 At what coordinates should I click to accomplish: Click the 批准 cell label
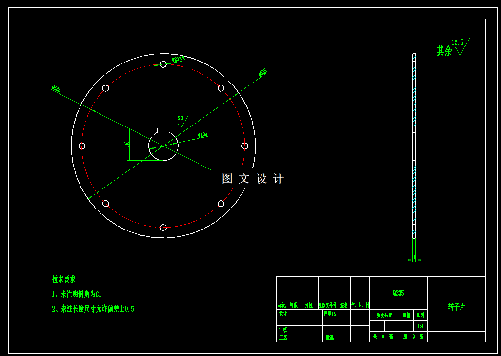pos(330,337)
